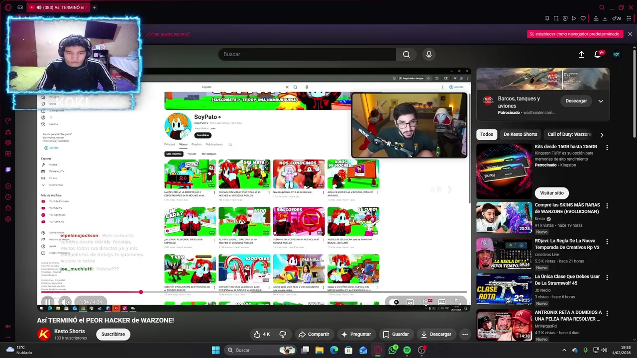Open the Clase Rota Strumwolf thumbnail
Screen dimensions: 637x358
pos(504,289)
